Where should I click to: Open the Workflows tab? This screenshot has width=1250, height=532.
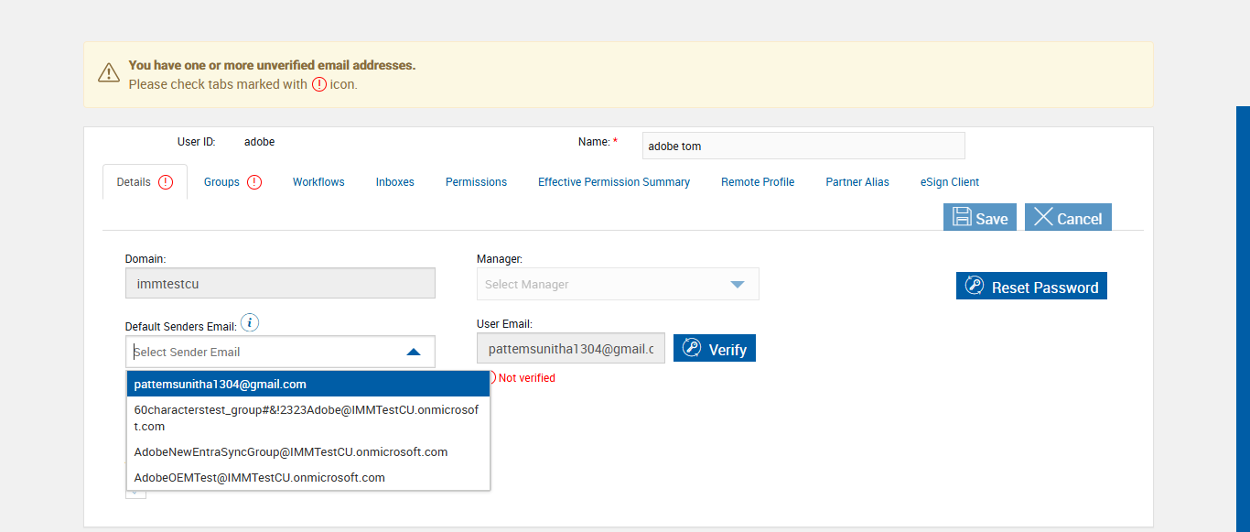pos(318,182)
